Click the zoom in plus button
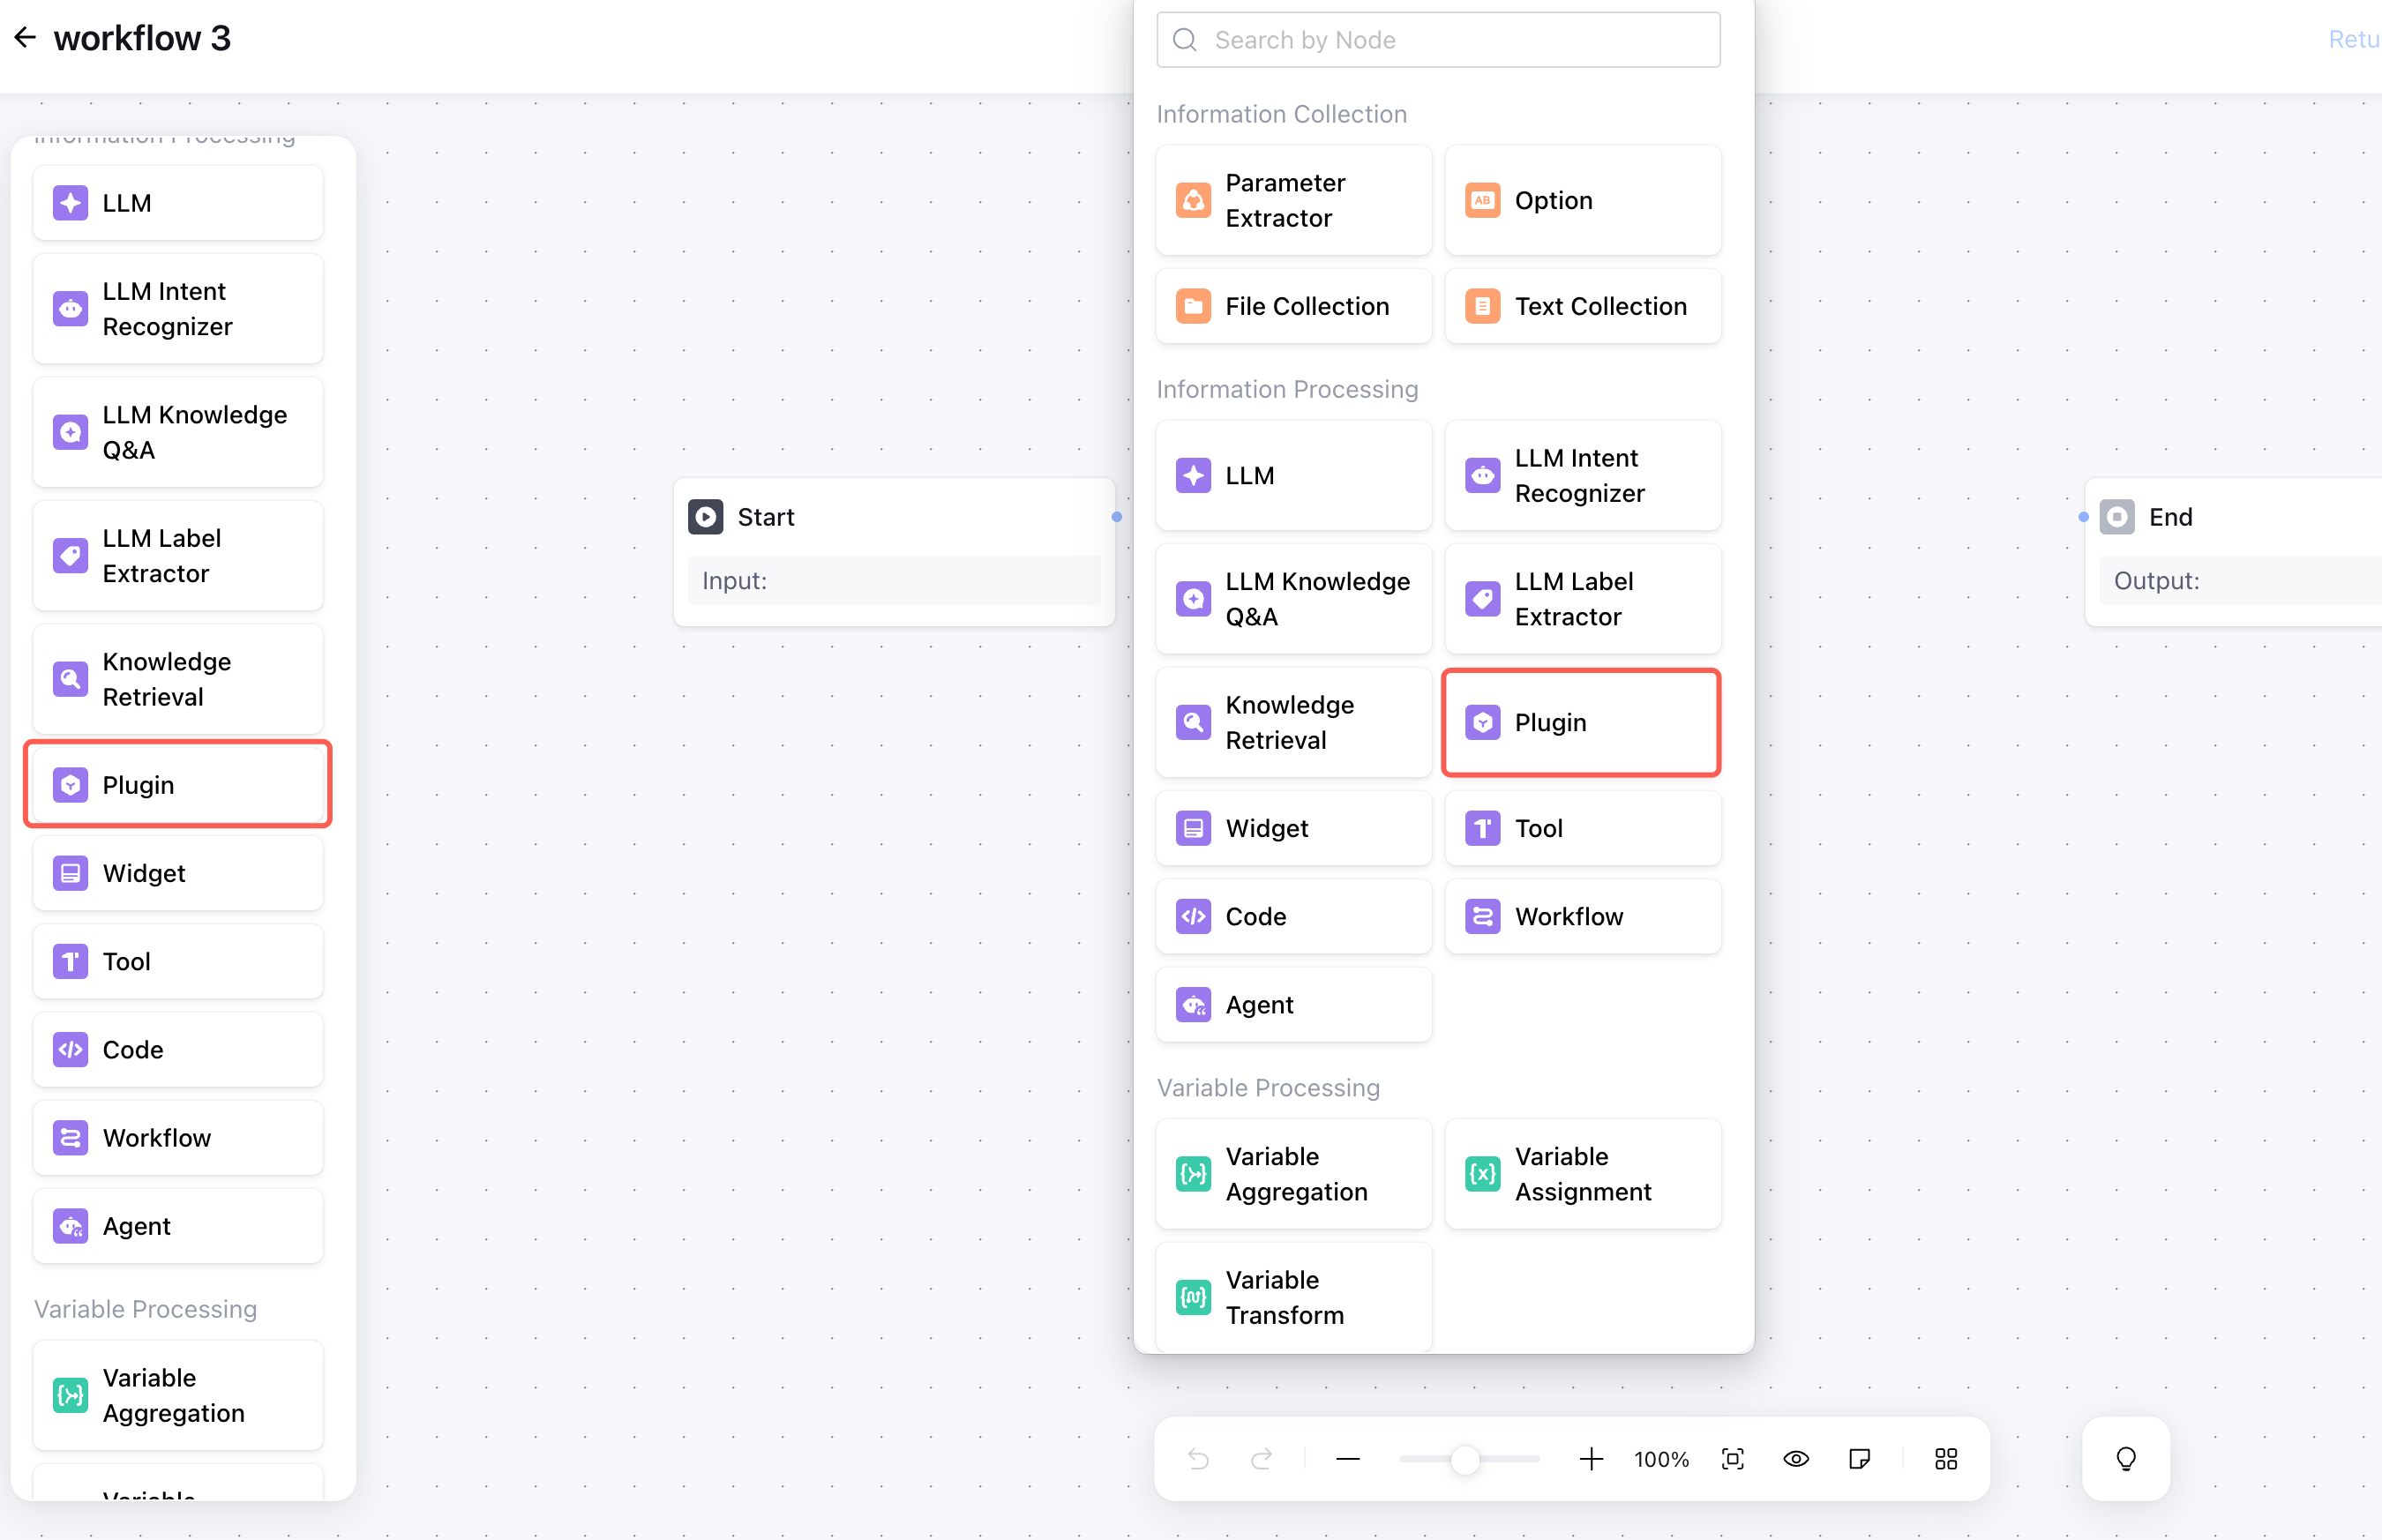 coord(1591,1459)
